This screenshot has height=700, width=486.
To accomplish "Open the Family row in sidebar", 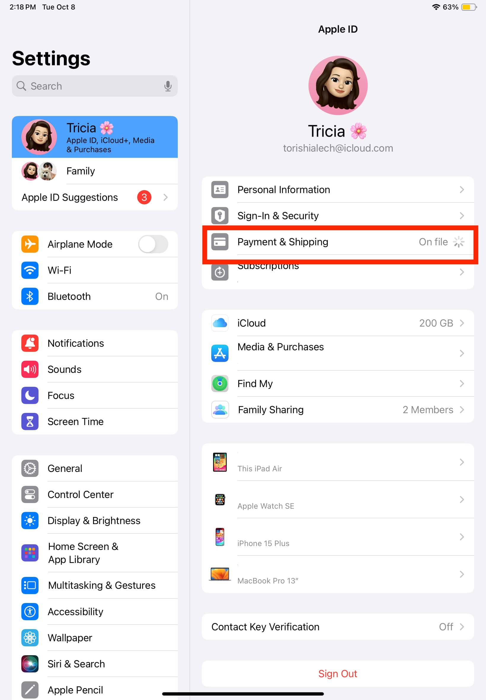I will (95, 171).
